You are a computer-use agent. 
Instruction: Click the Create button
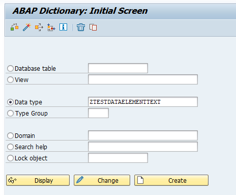171,180
